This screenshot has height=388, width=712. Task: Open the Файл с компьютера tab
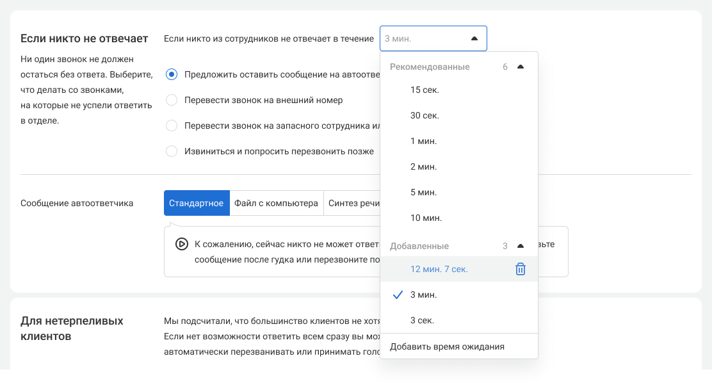276,204
